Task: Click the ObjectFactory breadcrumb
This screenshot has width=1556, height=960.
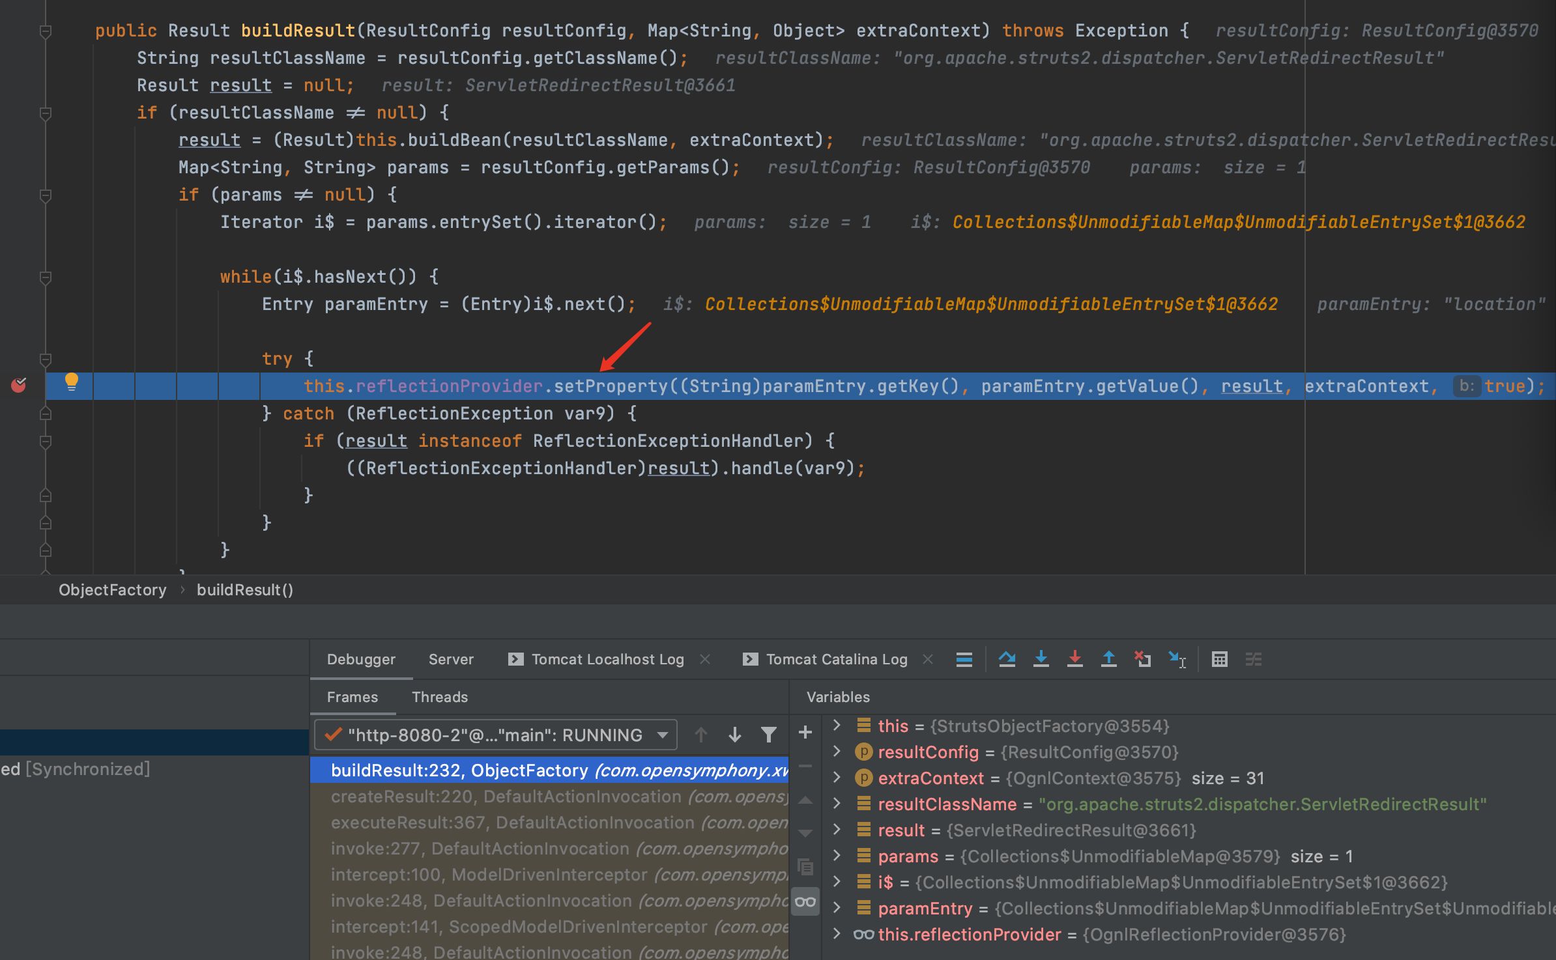Action: tap(113, 589)
